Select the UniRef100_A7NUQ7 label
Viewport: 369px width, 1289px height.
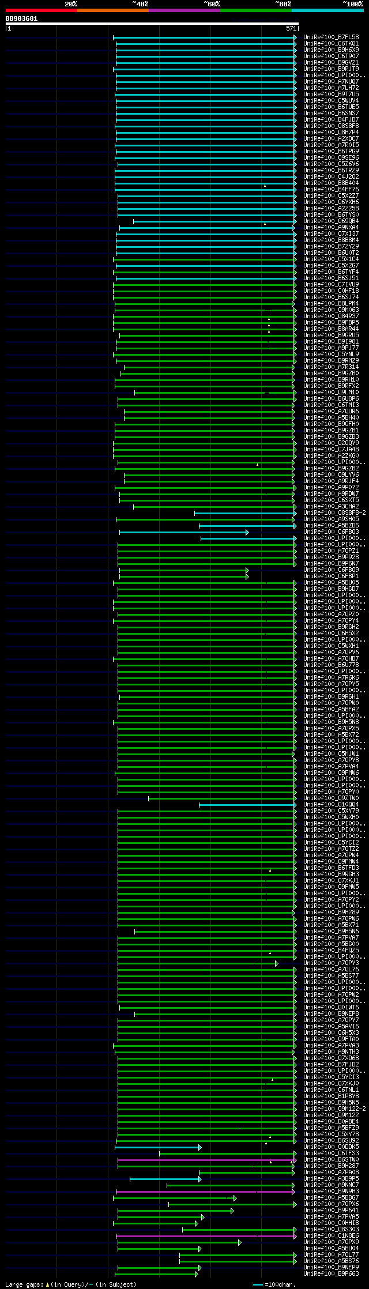[x=331, y=82]
